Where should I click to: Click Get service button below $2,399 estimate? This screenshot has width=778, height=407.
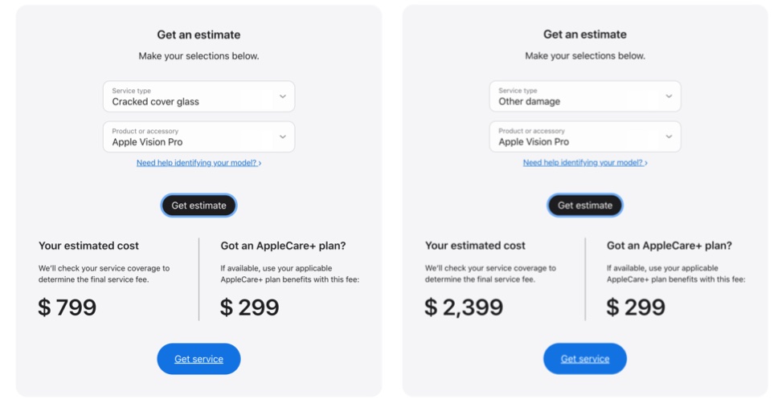pyautogui.click(x=584, y=359)
